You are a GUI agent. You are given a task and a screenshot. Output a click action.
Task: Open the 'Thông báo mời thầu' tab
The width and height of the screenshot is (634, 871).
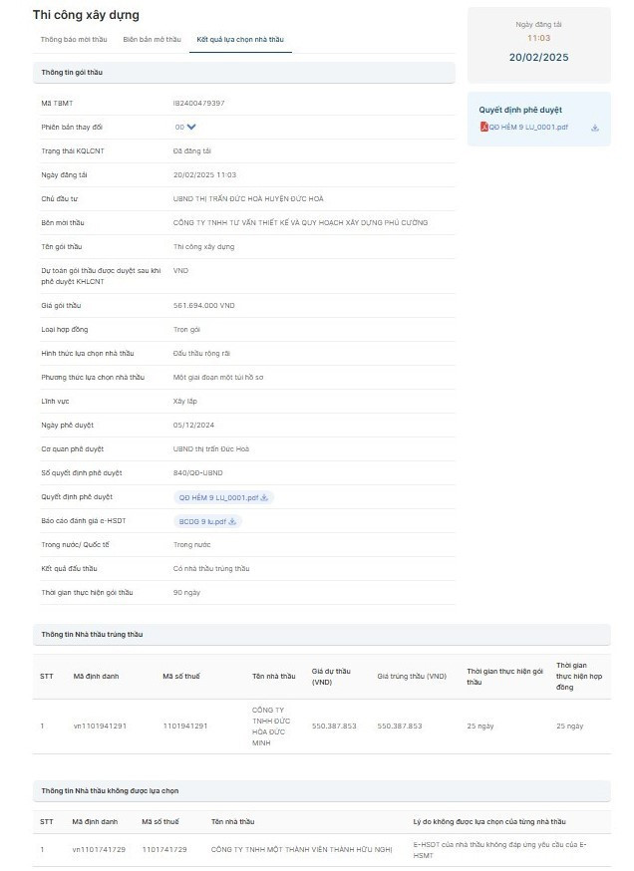[73, 40]
